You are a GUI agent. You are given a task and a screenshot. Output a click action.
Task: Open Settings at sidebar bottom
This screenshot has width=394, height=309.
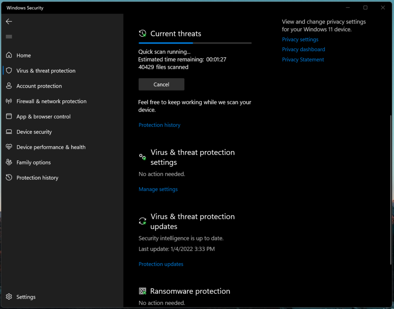click(63, 297)
